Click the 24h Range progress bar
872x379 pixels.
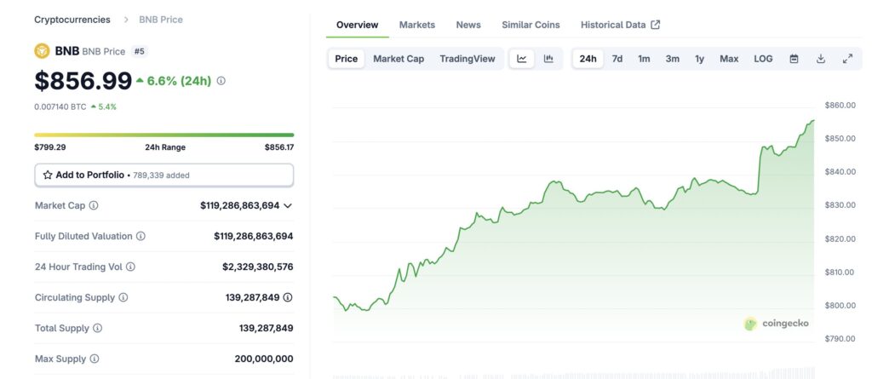(x=164, y=135)
